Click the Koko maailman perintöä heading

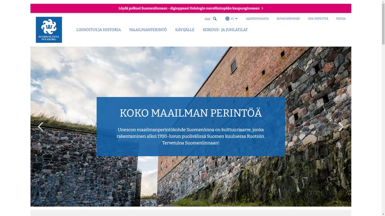pos(191,113)
